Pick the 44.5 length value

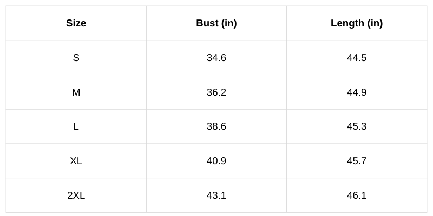tap(357, 58)
